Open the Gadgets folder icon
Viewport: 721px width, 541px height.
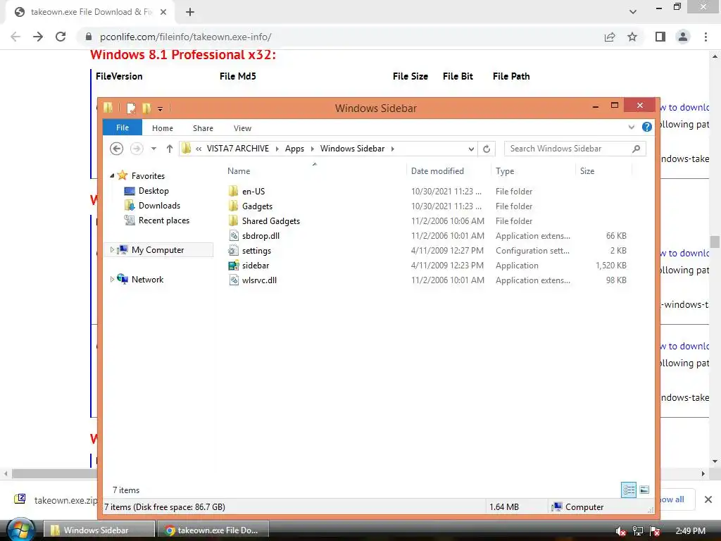tap(234, 206)
